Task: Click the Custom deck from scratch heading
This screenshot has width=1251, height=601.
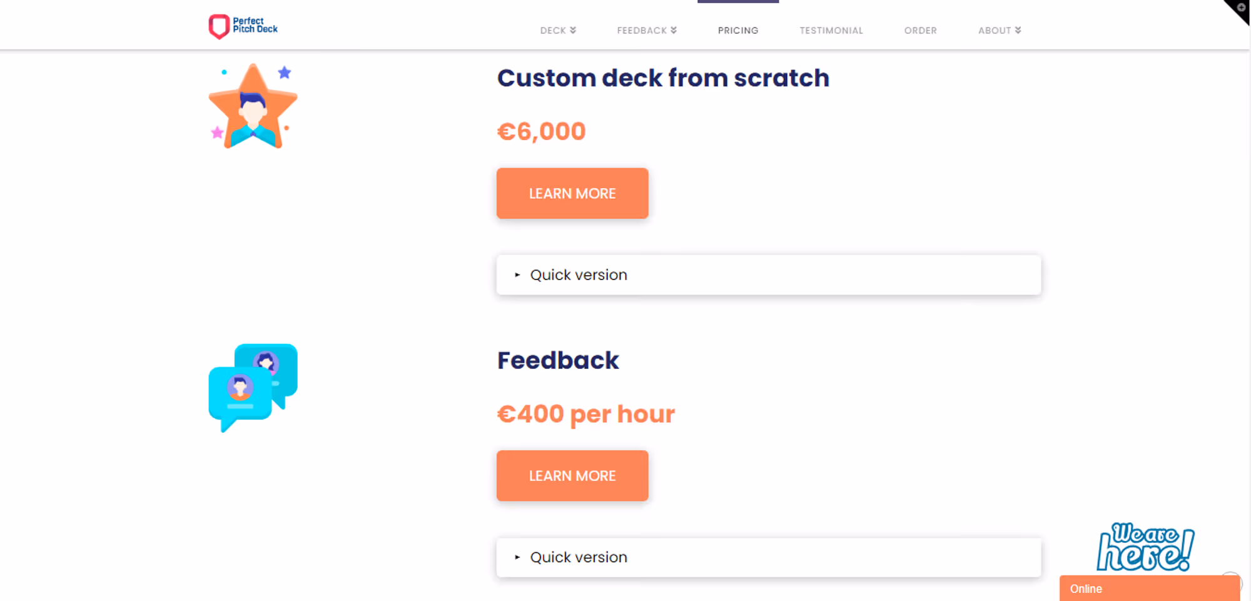Action: pyautogui.click(x=663, y=78)
